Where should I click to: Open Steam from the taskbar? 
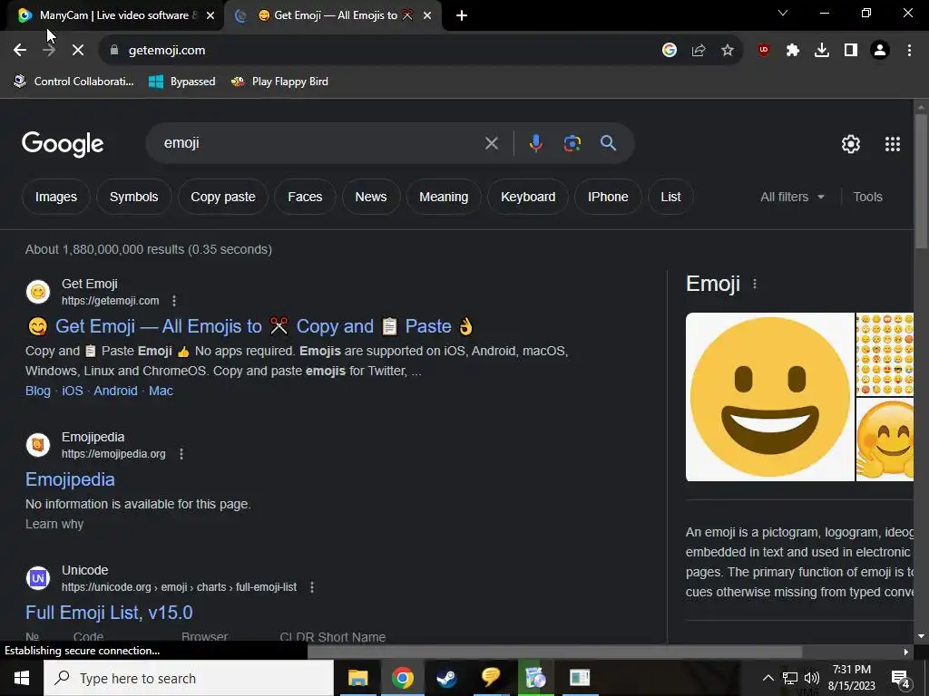coord(446,678)
